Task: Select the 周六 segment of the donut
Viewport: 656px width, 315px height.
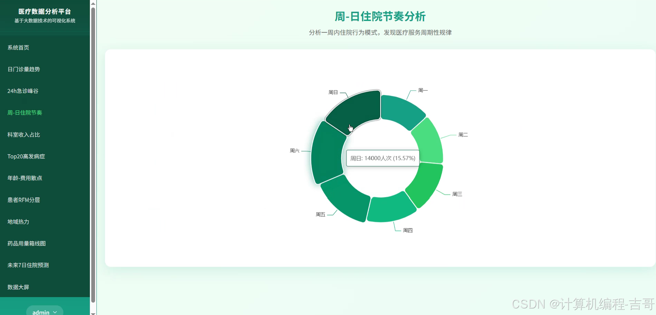Action: (327, 153)
